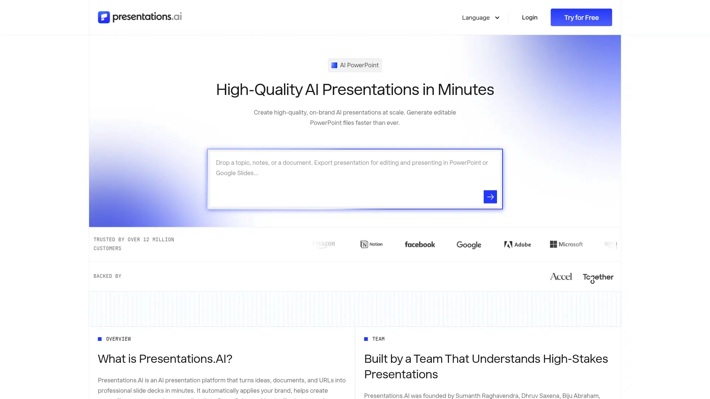Click the blue square beside TEAM
The image size is (710, 399).
(x=366, y=339)
